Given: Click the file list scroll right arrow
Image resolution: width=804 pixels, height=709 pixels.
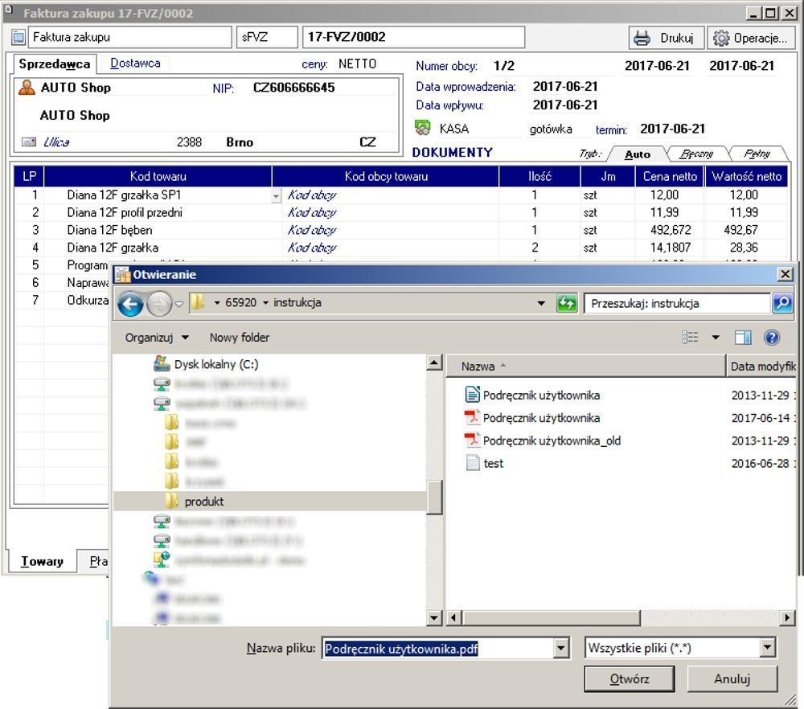Looking at the screenshot, I should click(787, 617).
